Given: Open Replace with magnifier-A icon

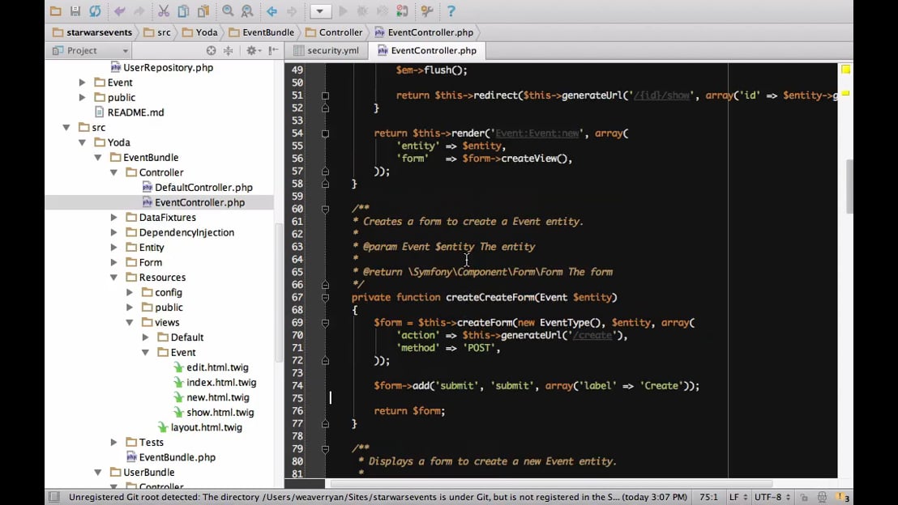Looking at the screenshot, I should tap(247, 11).
